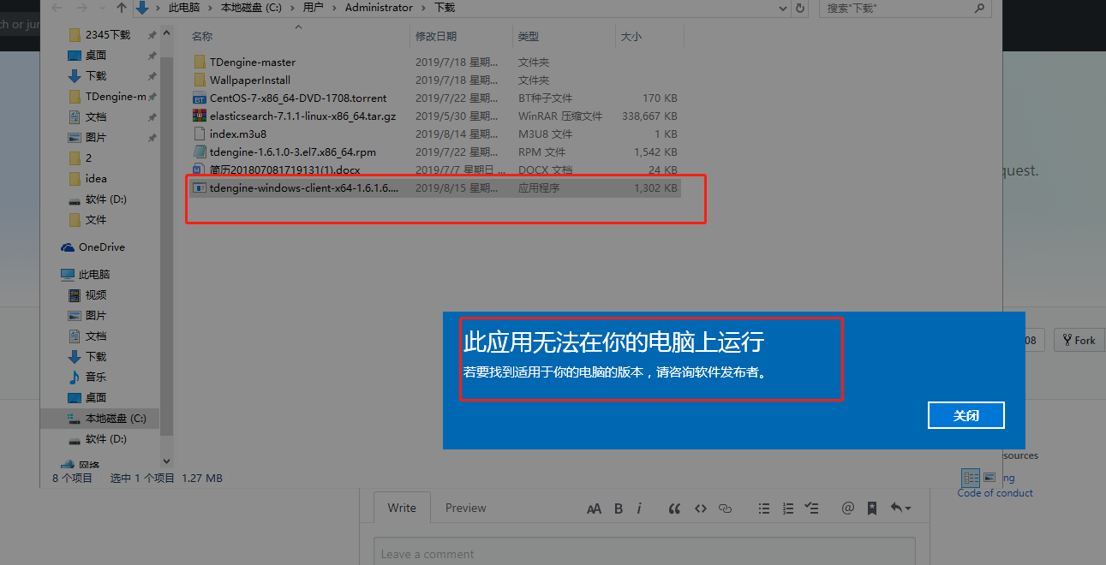This screenshot has width=1106, height=565.
Task: Switch to details view icon in status bar
Action: [x=971, y=478]
